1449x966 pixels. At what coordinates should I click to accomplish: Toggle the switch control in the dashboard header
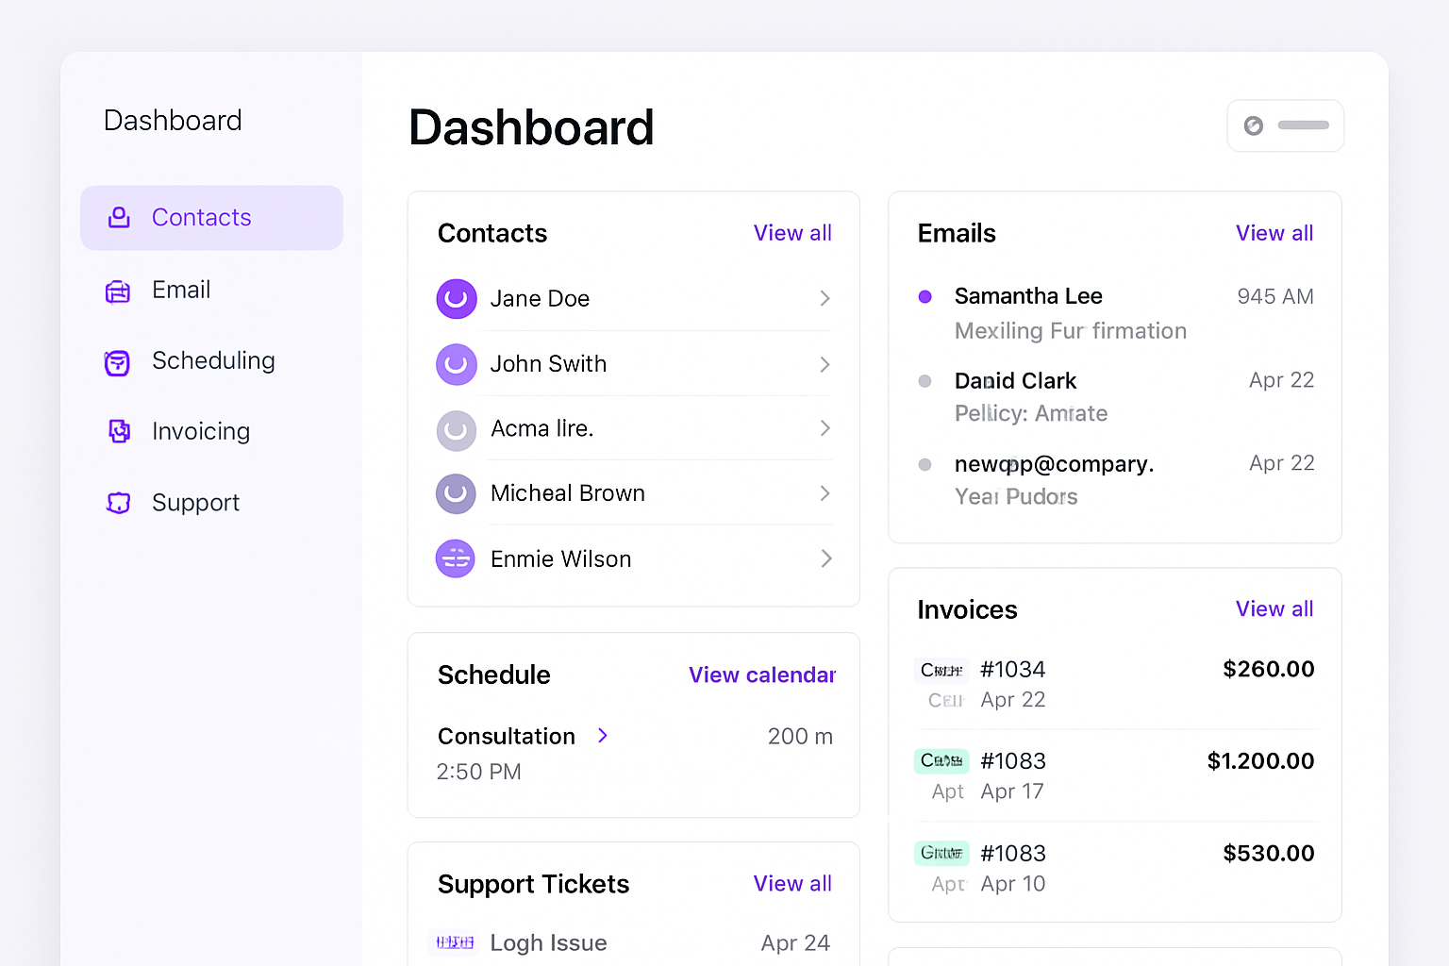[1286, 125]
